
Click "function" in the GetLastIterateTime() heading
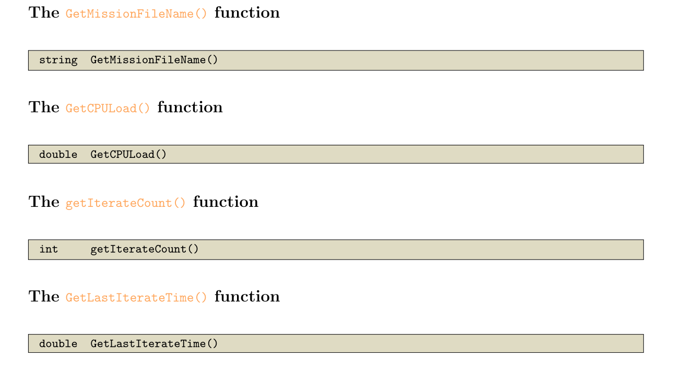pyautogui.click(x=247, y=296)
